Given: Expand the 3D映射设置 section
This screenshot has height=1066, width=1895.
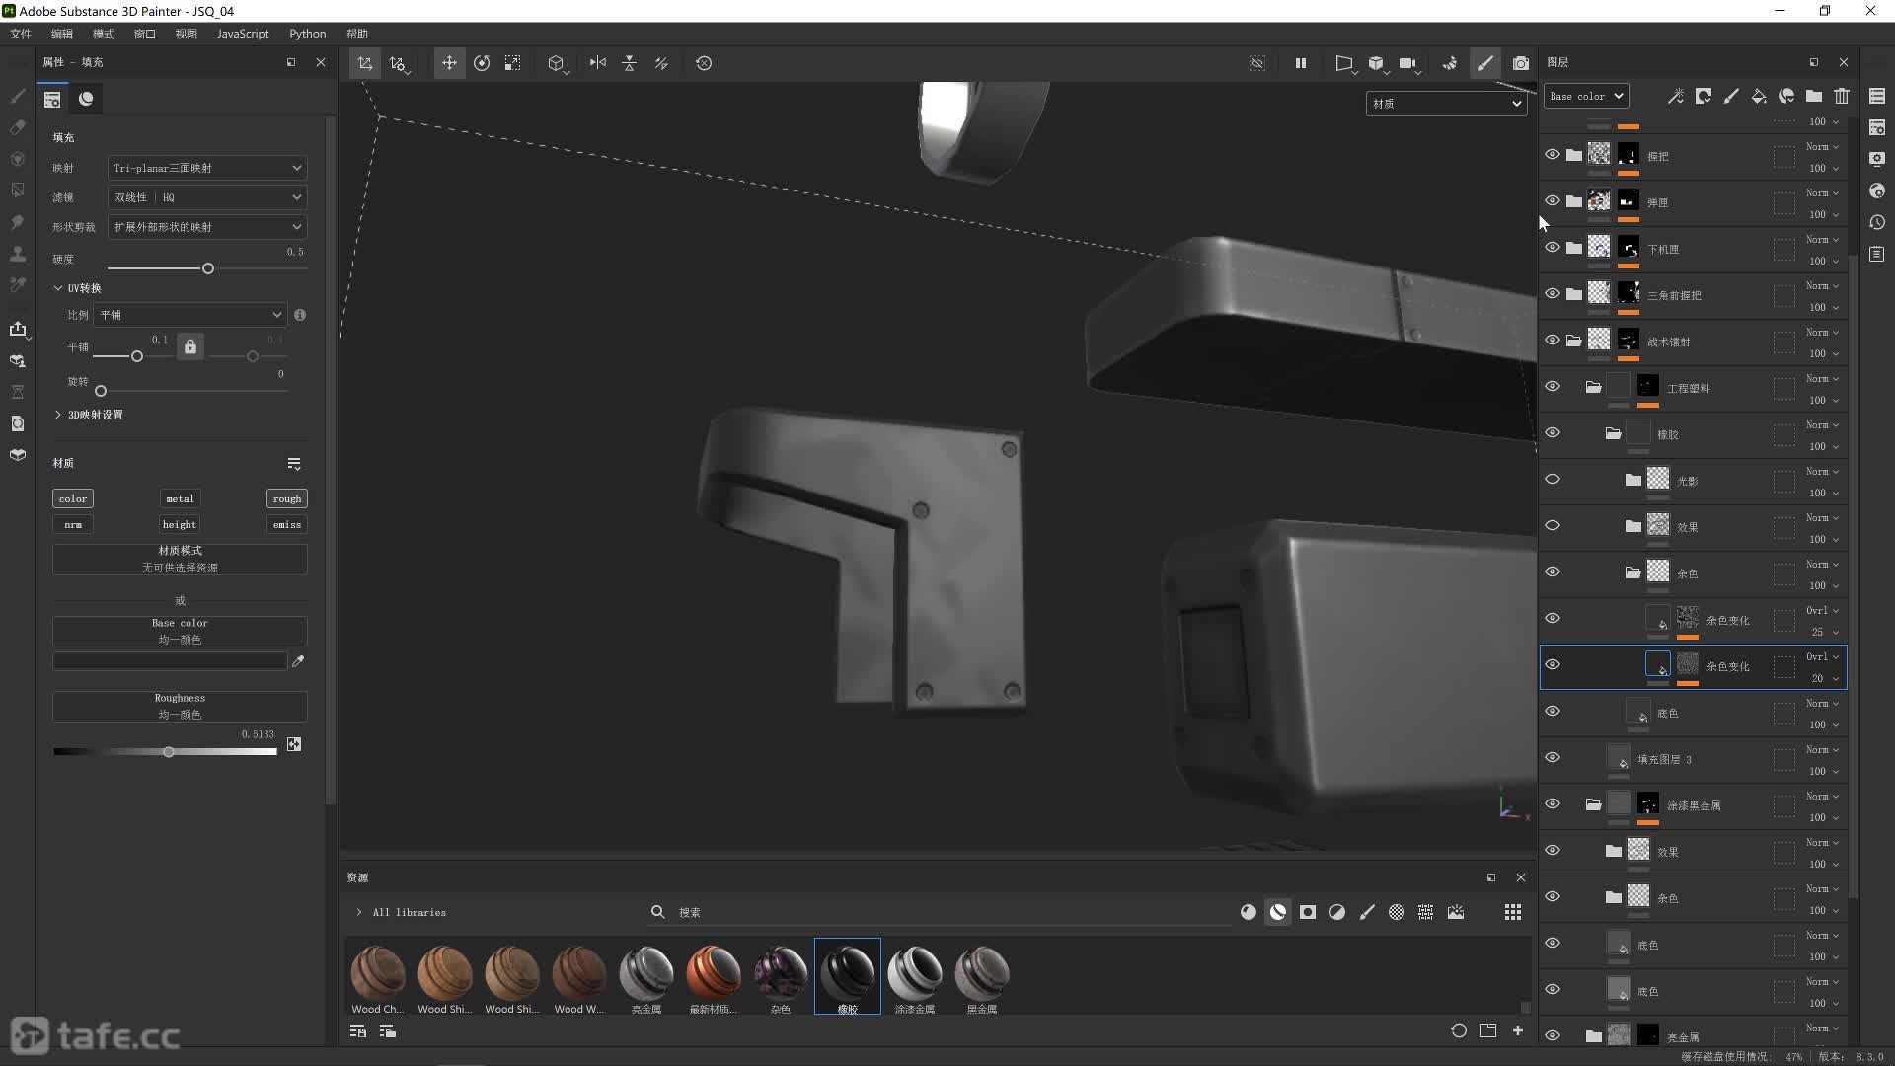Looking at the screenshot, I should point(58,415).
